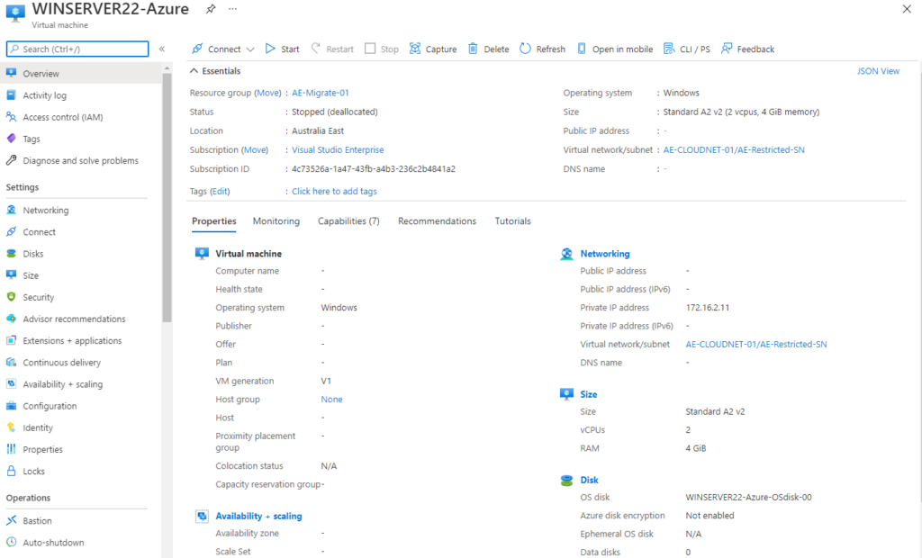Image resolution: width=922 pixels, height=558 pixels.
Task: Click the None host group link
Action: point(331,400)
